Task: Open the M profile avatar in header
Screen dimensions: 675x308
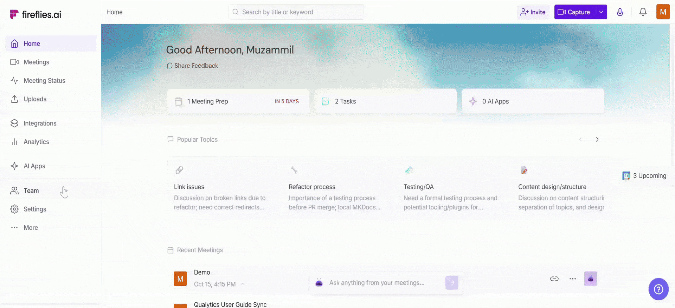Action: coord(663,12)
